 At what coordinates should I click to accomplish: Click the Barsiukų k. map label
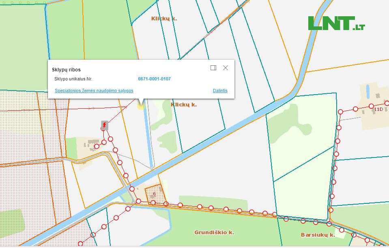coord(318,235)
